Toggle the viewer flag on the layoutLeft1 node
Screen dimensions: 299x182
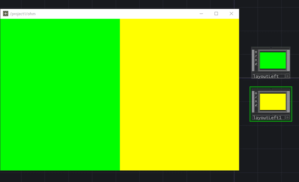pos(256,93)
